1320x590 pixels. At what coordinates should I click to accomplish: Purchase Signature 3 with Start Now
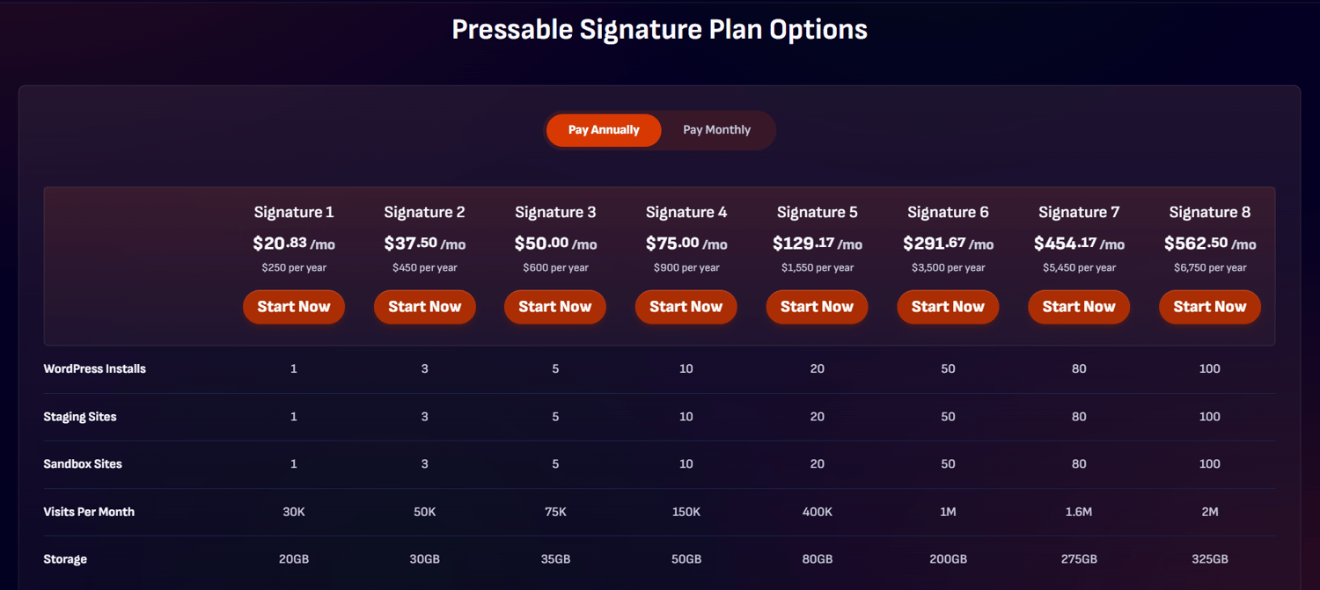tap(554, 307)
